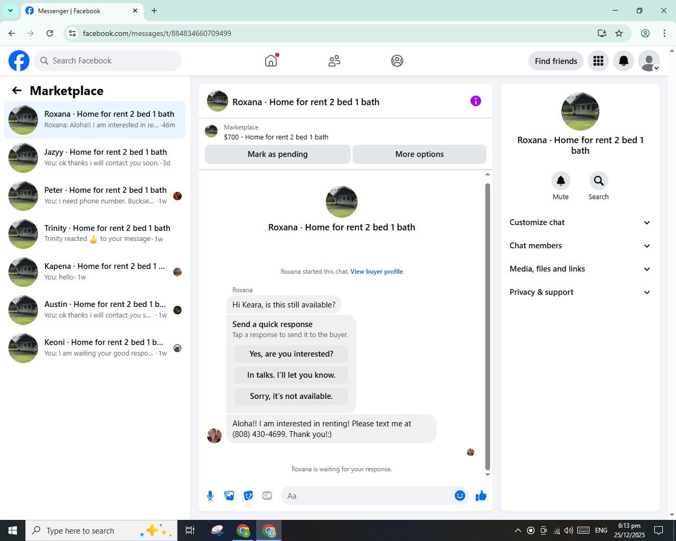
Task: Click the address bar URL
Action: point(157,33)
